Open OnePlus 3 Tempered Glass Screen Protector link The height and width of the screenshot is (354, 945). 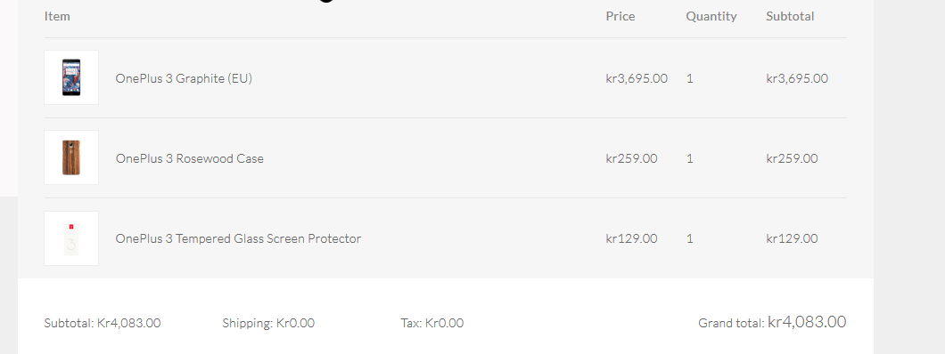pos(239,238)
